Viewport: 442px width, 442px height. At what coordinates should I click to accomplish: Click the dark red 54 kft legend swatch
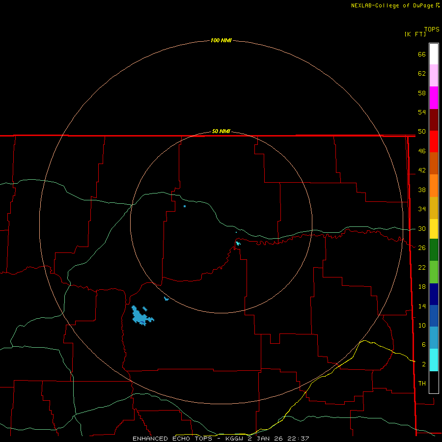tap(434, 120)
